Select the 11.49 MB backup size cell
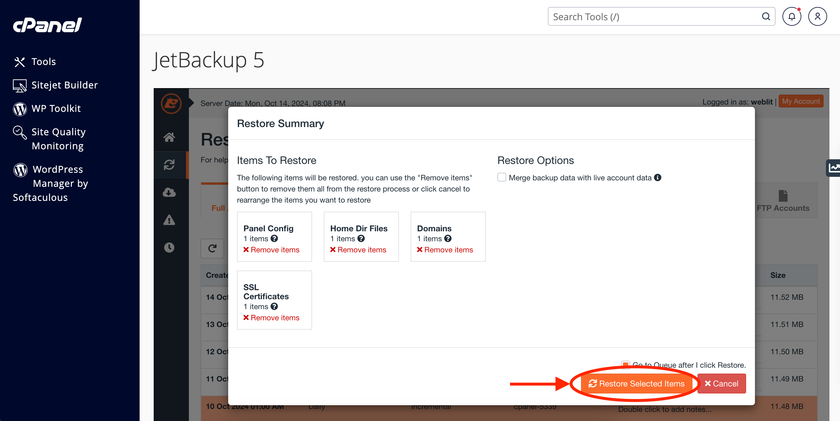The width and height of the screenshot is (840, 421). point(787,379)
